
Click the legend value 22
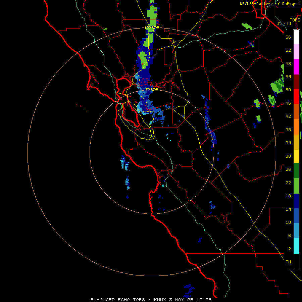288,183
